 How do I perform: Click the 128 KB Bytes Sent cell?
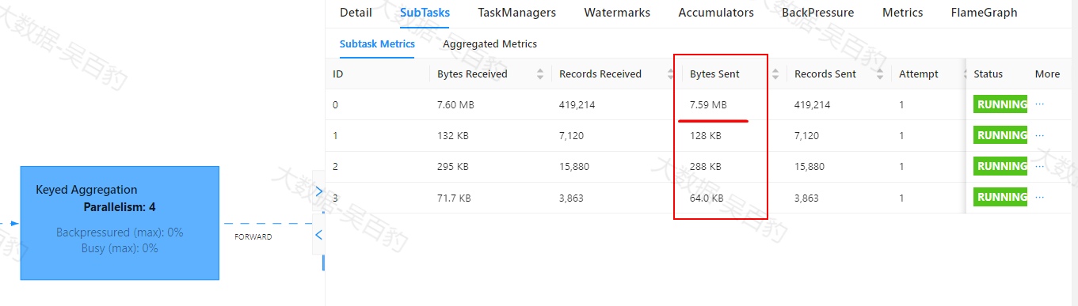click(x=706, y=135)
